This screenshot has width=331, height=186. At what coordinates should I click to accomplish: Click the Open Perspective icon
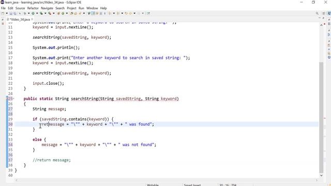click(x=324, y=13)
